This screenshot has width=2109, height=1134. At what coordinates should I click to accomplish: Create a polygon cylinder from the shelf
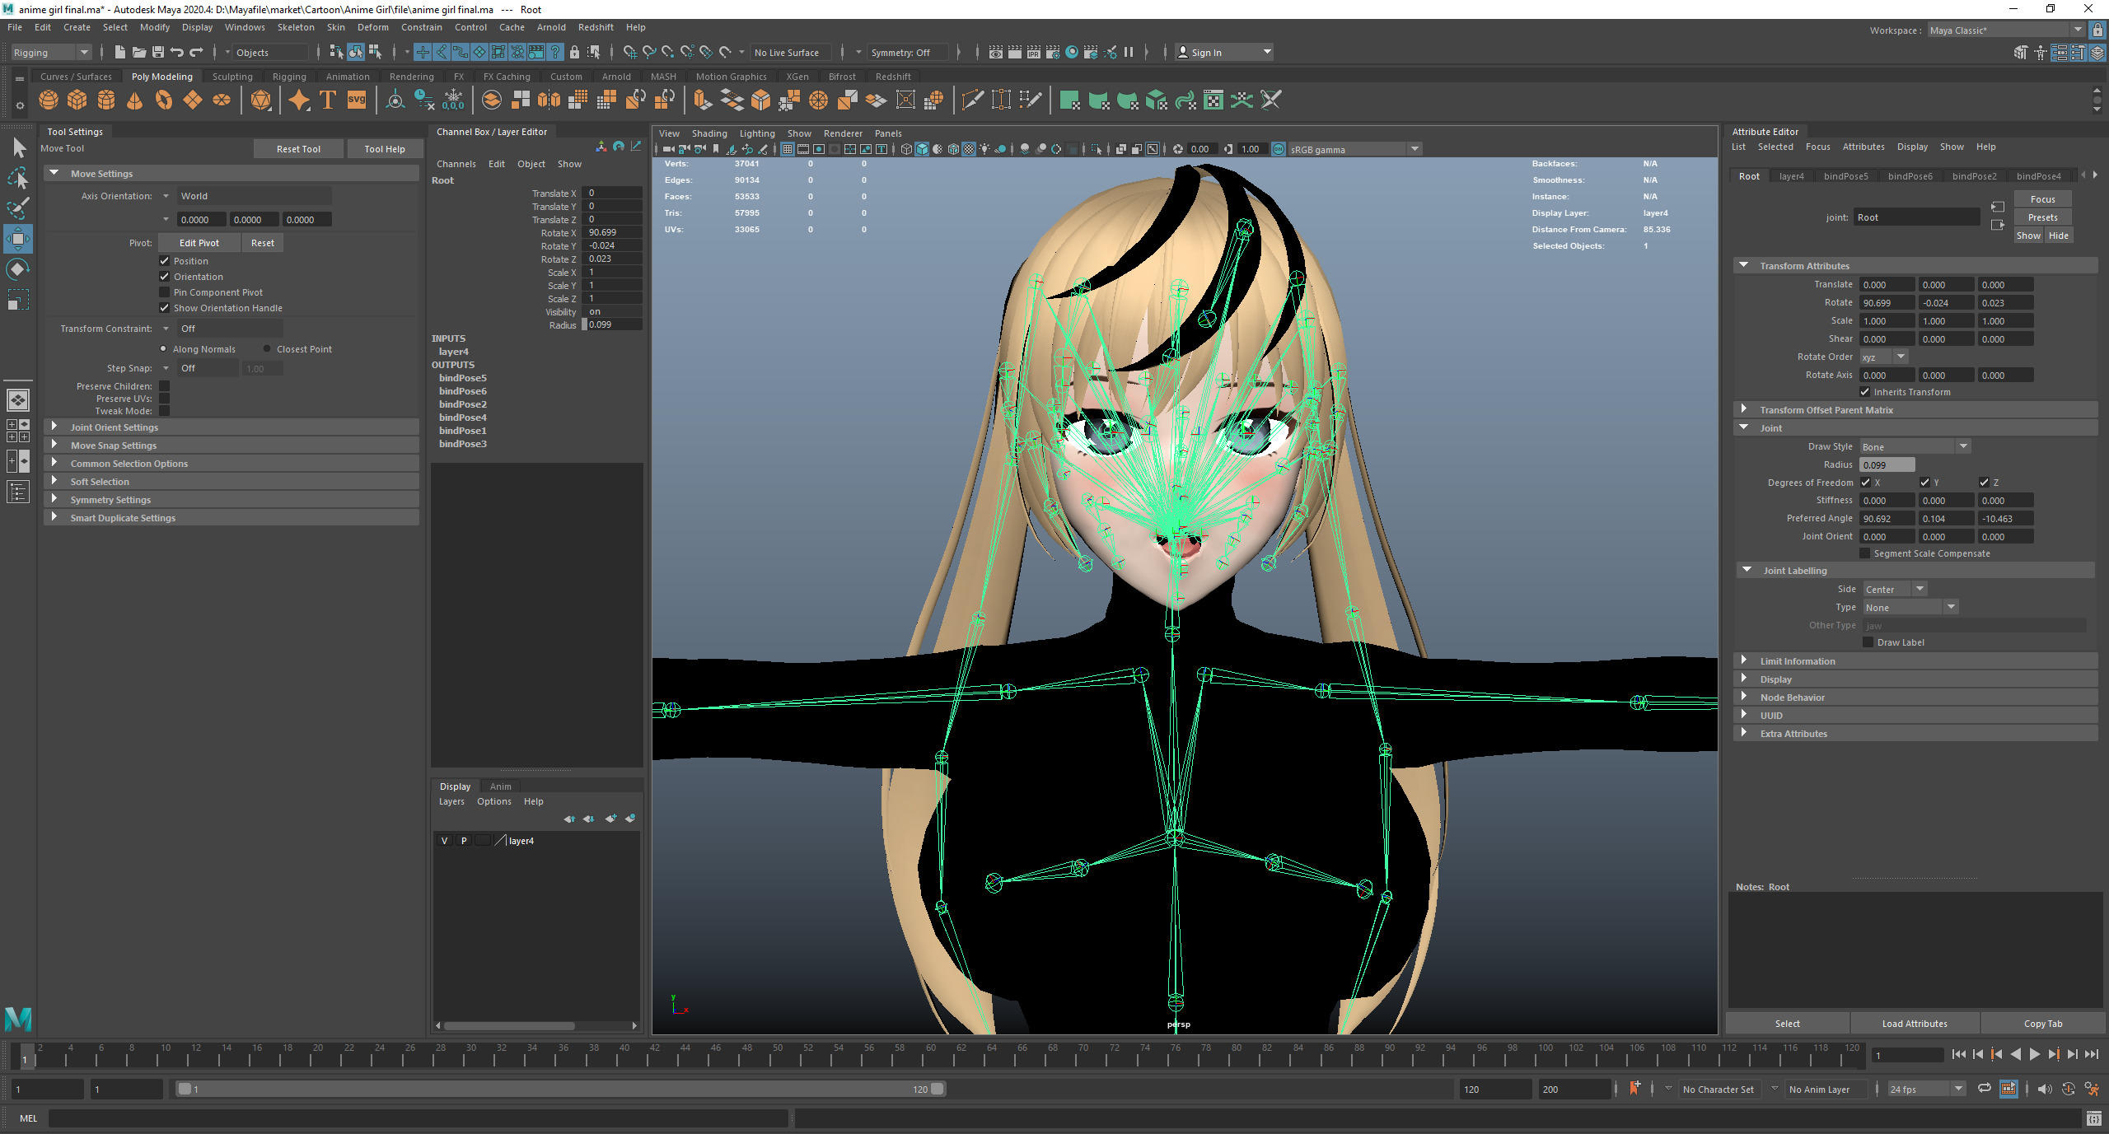tap(106, 100)
